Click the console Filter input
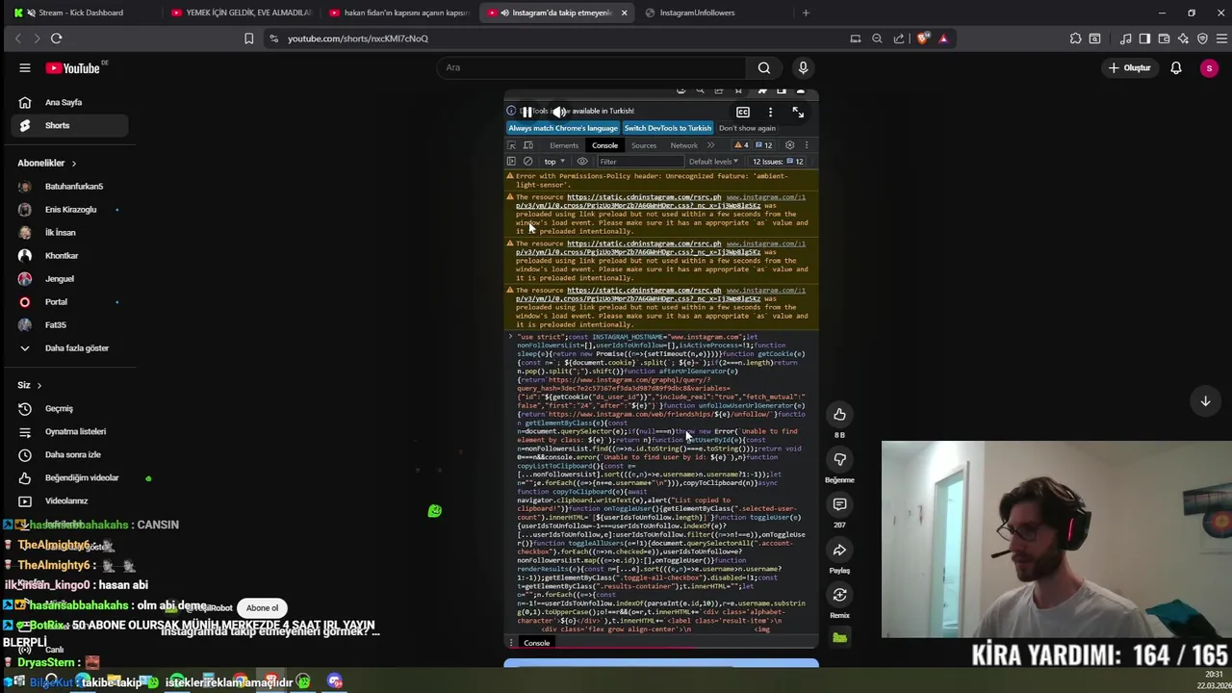This screenshot has width=1232, height=693. [x=640, y=162]
